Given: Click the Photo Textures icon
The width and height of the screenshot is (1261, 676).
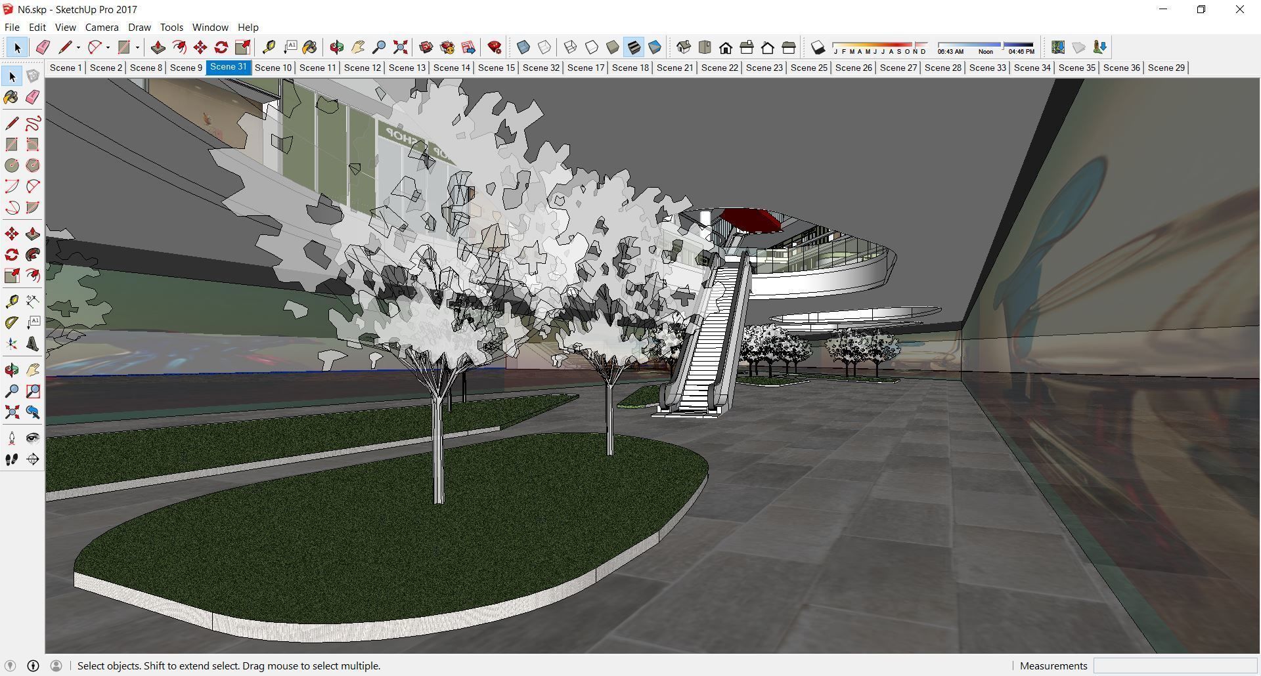Looking at the screenshot, I should (x=1100, y=47).
